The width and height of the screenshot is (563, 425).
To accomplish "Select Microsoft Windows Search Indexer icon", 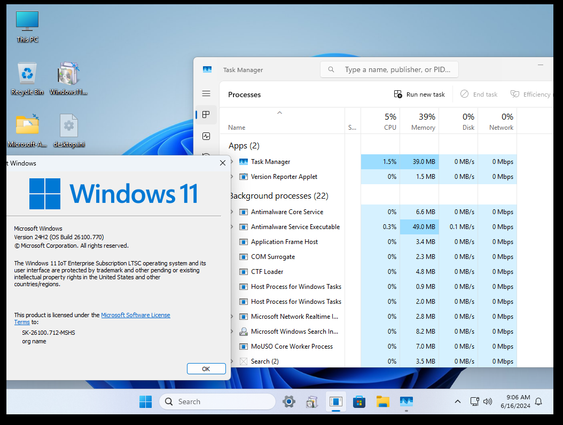I will pos(244,332).
